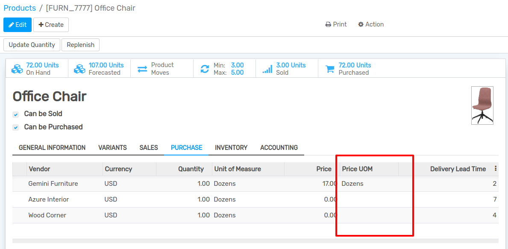Open the Variants tab
508x249 pixels.
click(112, 147)
